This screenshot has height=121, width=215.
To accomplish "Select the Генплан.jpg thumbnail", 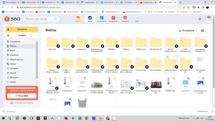I will [141, 84].
